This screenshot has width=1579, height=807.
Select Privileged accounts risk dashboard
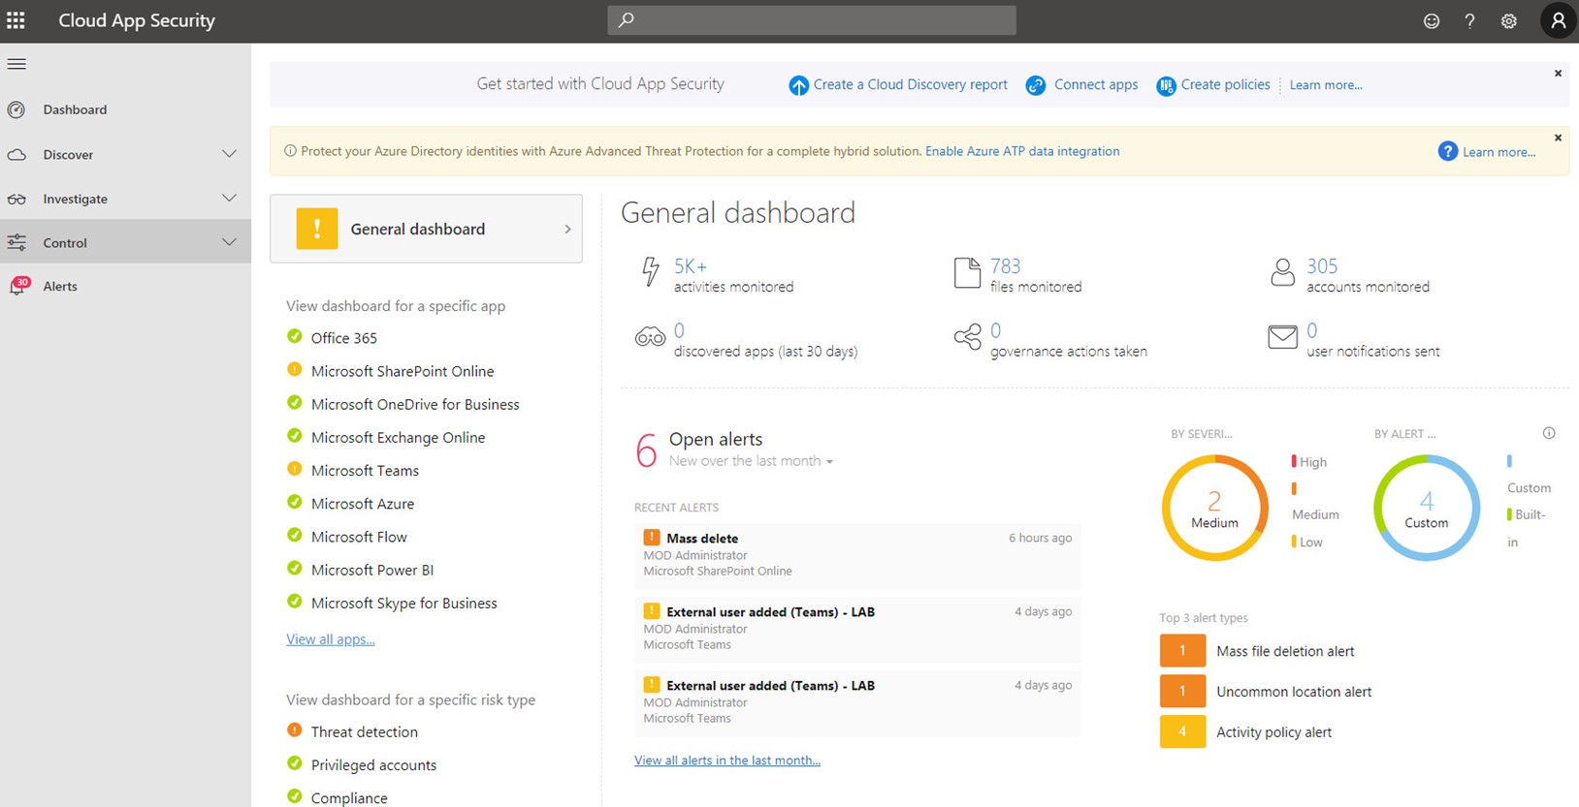coord(373,765)
